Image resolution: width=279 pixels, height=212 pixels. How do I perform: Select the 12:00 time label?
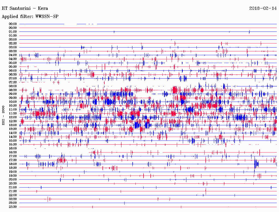[x=13, y=117]
